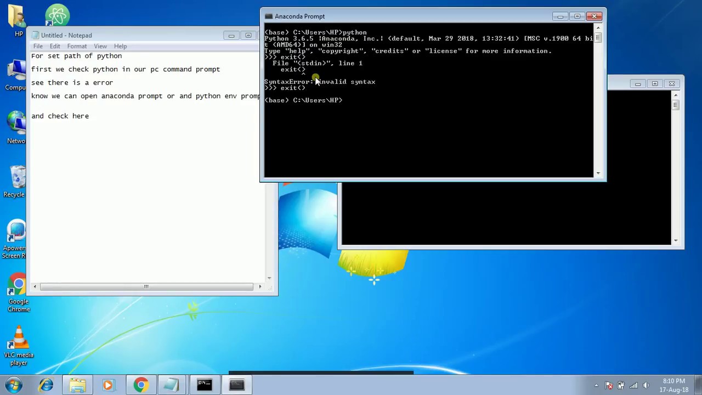Click Notepad's vertical scrollbar down arrow
Screen dimensions: 702x395
click(x=269, y=278)
